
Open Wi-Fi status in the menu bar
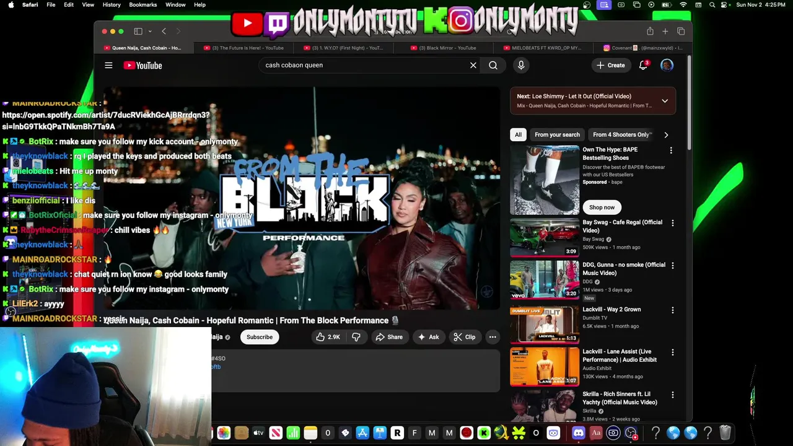coord(683,5)
